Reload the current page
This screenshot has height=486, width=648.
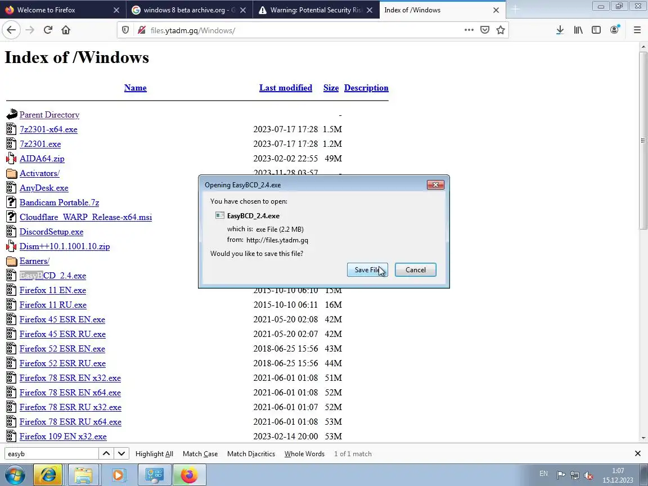point(48,30)
